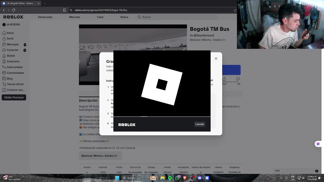Viewport: 324px width, 182px height.
Task: Click the ESP LAA language indicator
Action: point(293,178)
